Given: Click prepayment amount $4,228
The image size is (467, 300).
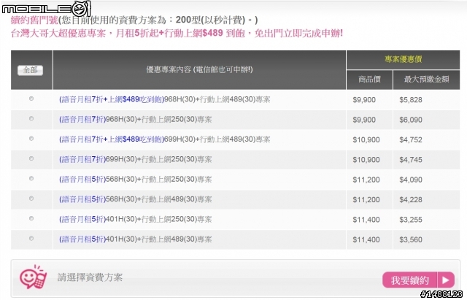Looking at the screenshot, I should pyautogui.click(x=411, y=199).
